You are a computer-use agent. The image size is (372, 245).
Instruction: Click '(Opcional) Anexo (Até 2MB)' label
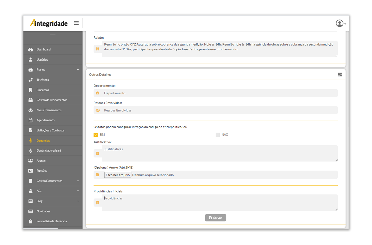[x=113, y=167]
